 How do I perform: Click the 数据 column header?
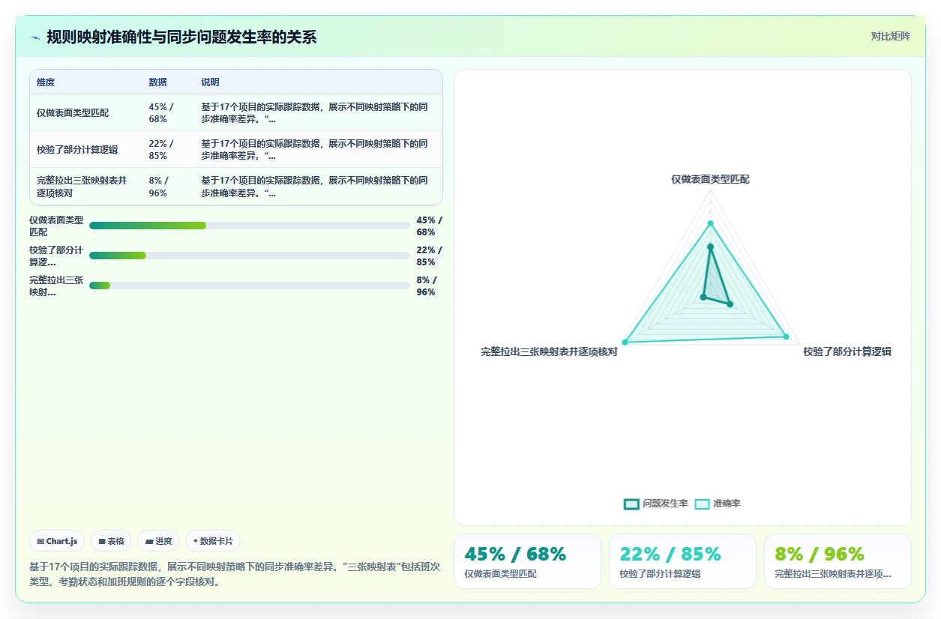157,82
